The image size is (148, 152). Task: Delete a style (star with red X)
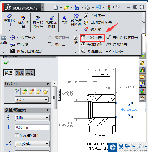pos(31,91)
